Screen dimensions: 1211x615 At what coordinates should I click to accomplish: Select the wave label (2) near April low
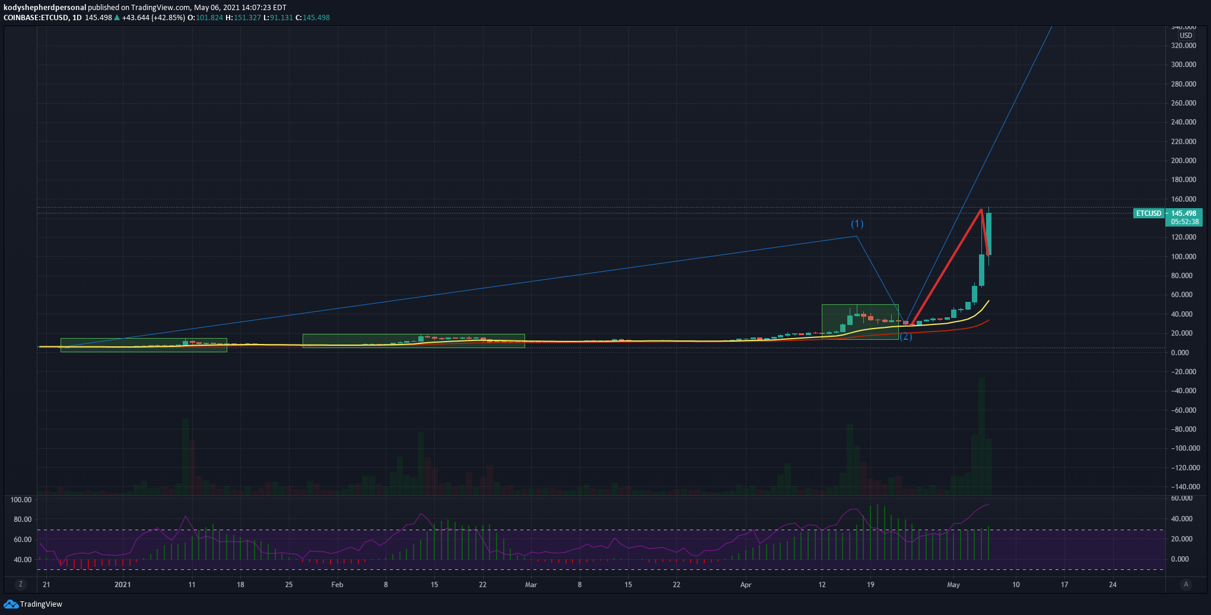(905, 337)
